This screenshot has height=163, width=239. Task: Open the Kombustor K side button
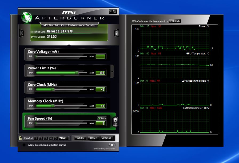click(22, 33)
